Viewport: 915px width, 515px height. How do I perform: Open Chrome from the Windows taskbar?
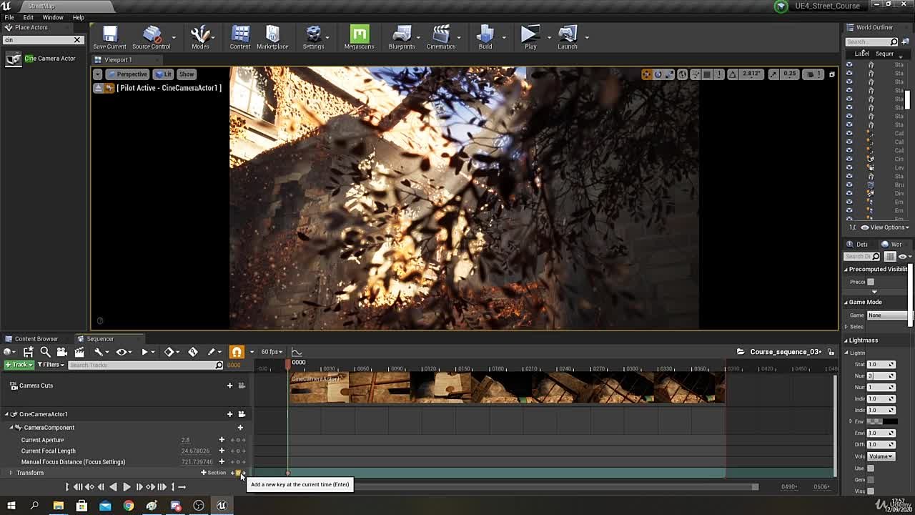[x=128, y=506]
